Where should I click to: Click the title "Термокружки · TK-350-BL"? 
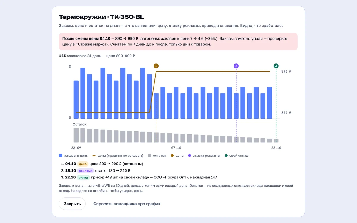pos(101,17)
